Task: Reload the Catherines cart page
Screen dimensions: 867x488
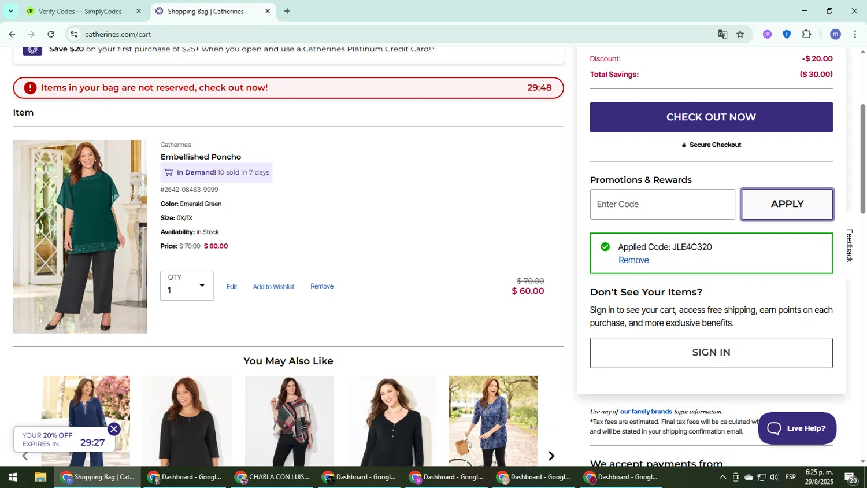Action: pos(51,34)
